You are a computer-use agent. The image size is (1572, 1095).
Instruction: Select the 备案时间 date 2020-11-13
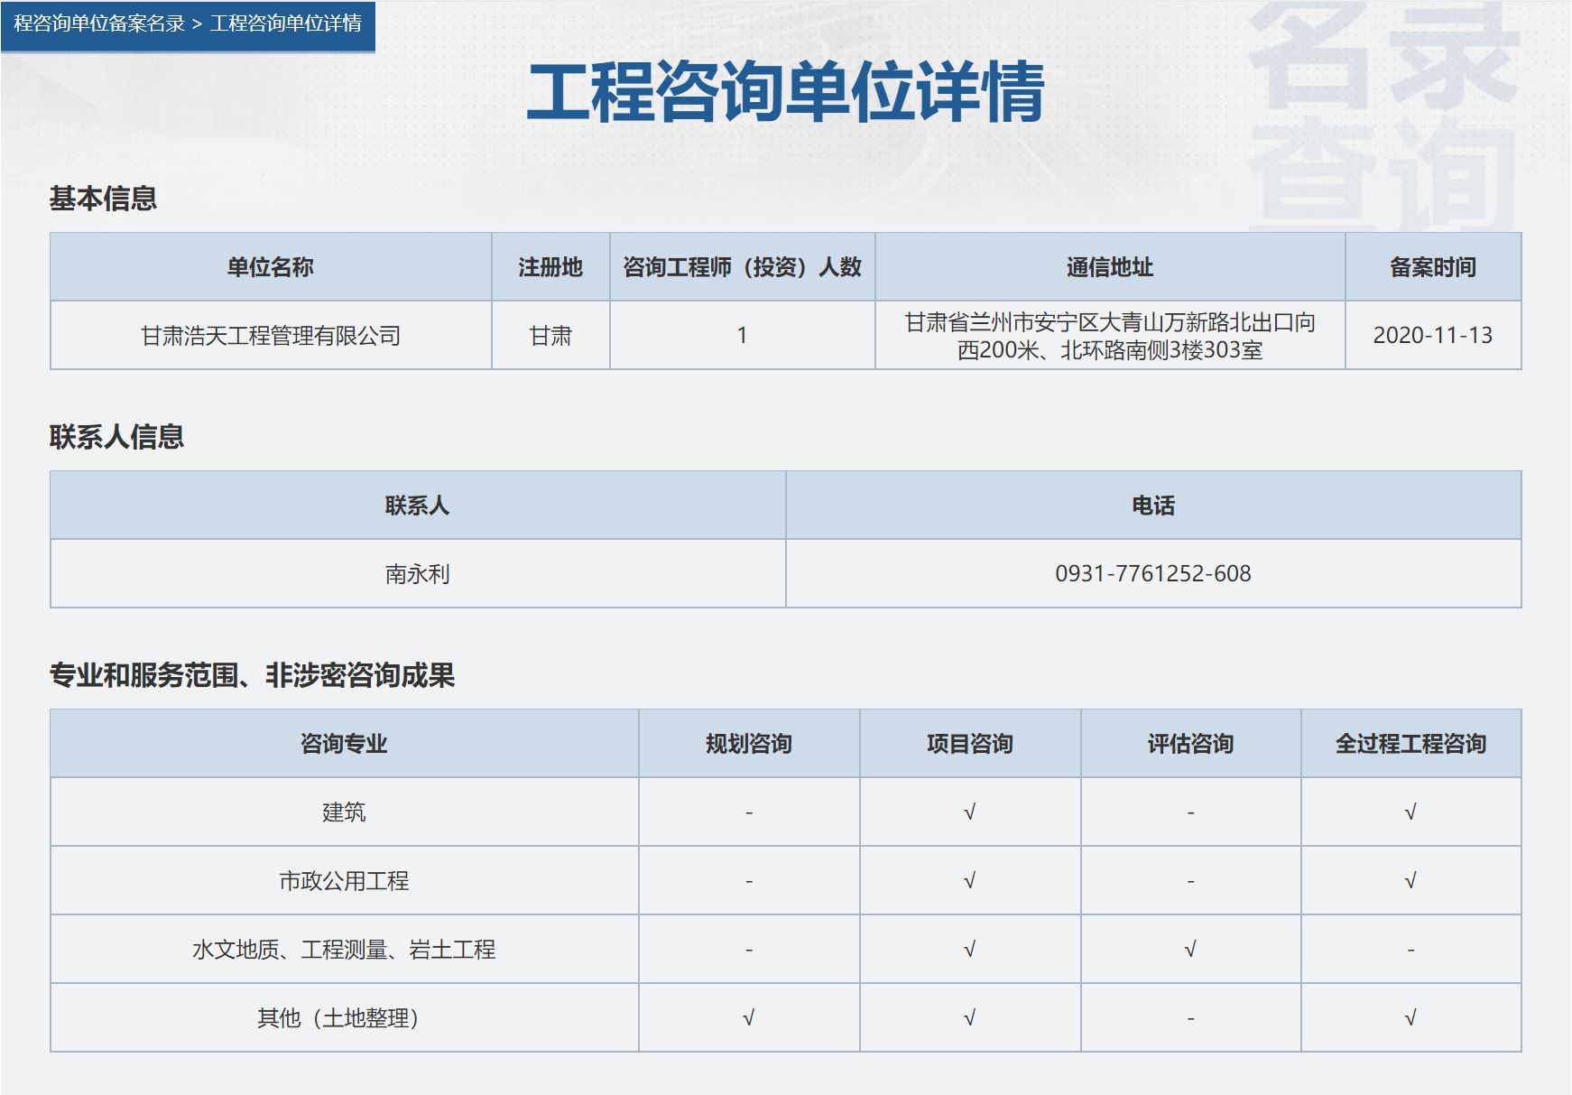coord(1432,336)
